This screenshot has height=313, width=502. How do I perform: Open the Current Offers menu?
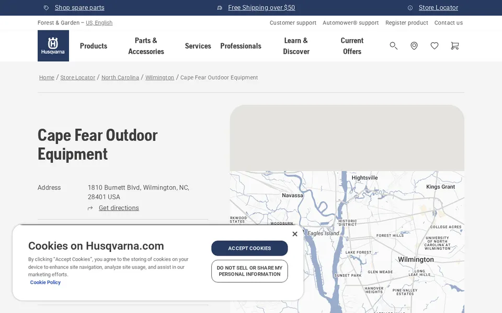pos(352,46)
